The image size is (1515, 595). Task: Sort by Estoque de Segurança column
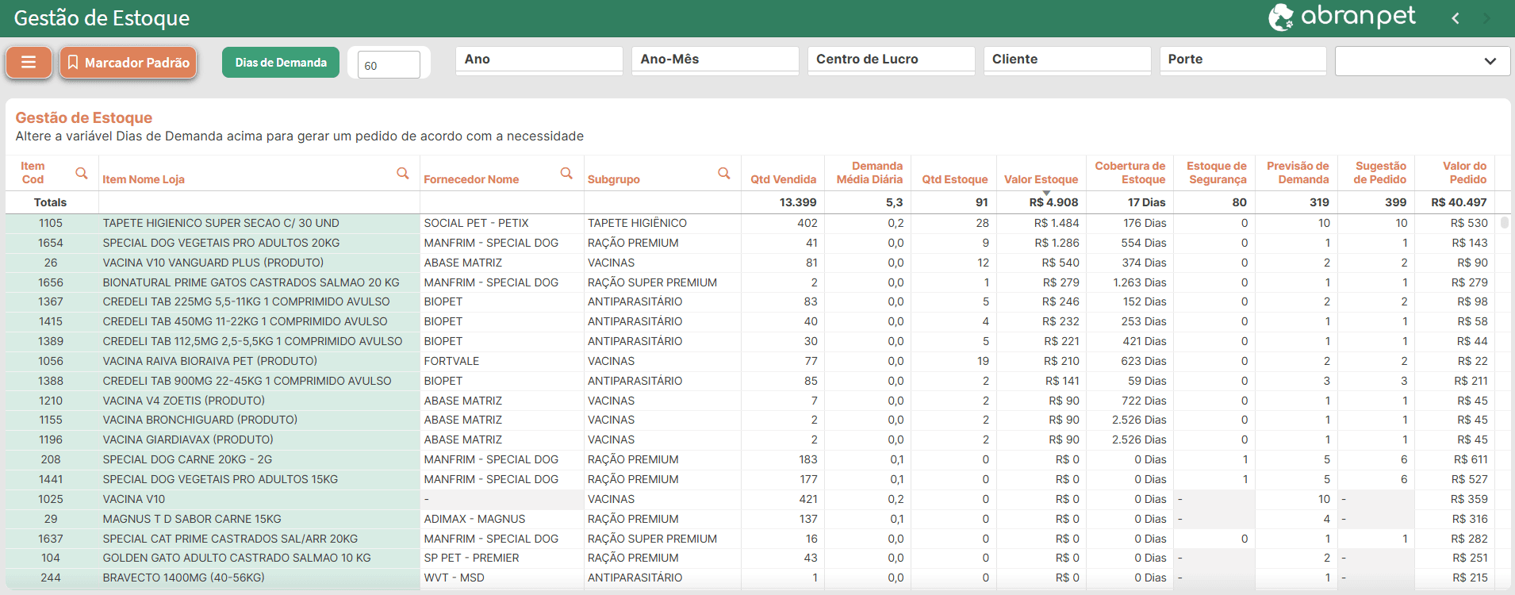coord(1217,173)
